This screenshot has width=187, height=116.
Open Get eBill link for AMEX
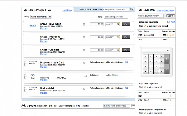point(33,26)
